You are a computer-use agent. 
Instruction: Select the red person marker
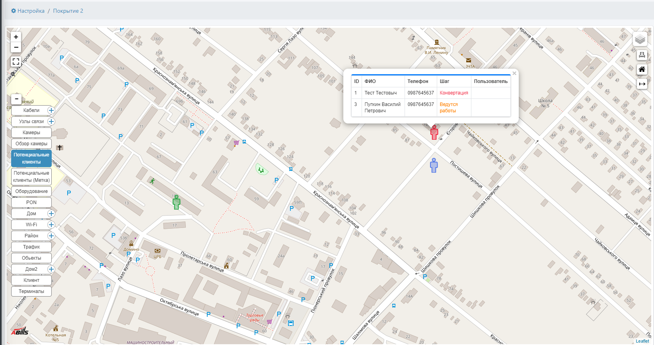(434, 133)
